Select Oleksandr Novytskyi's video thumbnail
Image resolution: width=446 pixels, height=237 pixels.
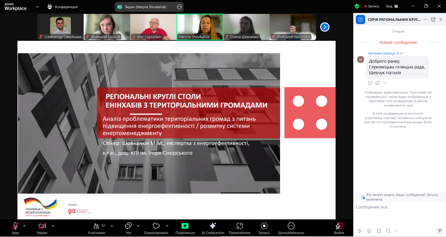293,27
